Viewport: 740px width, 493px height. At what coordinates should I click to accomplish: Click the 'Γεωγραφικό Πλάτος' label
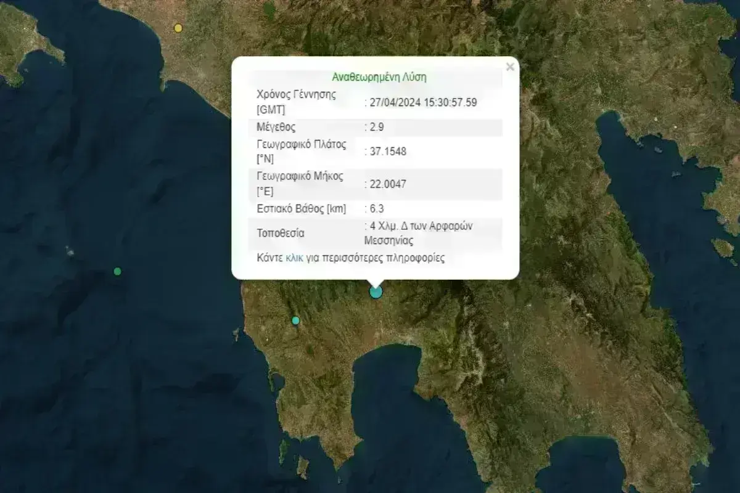point(301,144)
